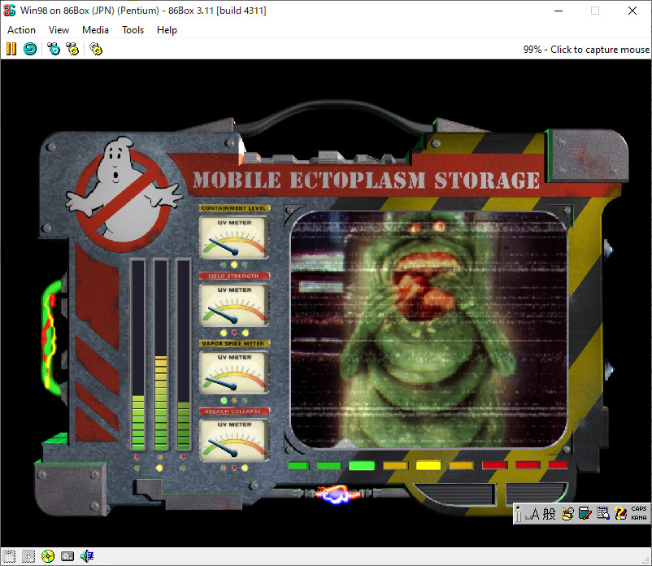Click the glowing green handle on left side

point(50,337)
